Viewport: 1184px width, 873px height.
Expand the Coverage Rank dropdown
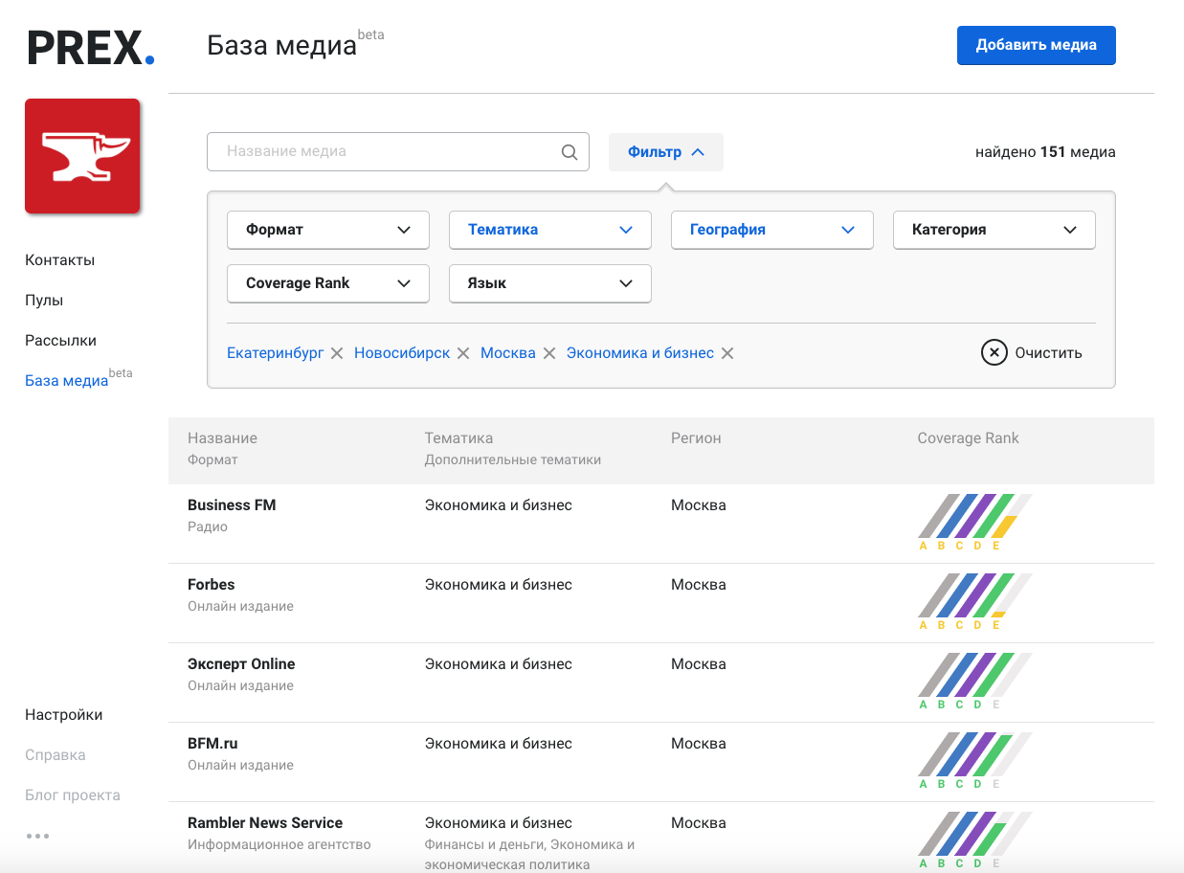328,283
